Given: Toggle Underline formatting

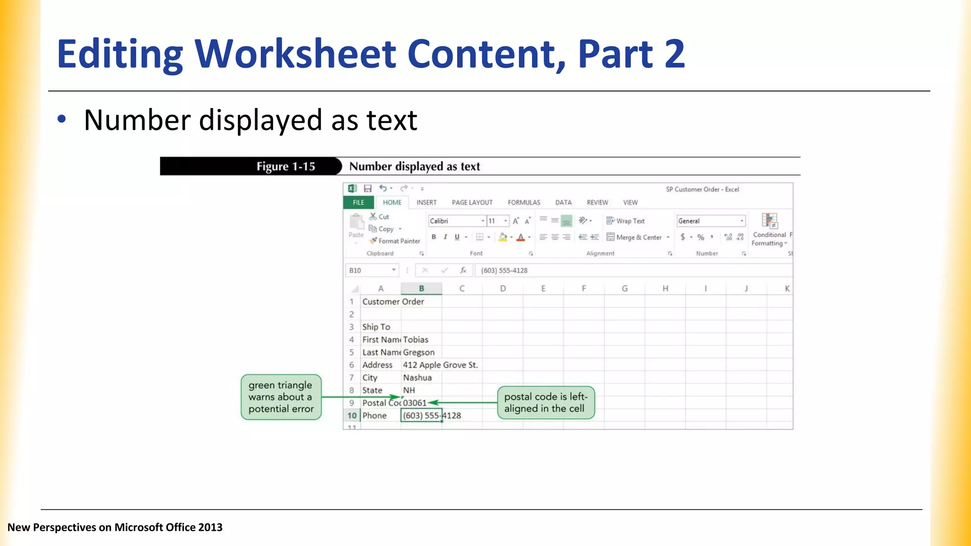Looking at the screenshot, I should click(x=457, y=237).
